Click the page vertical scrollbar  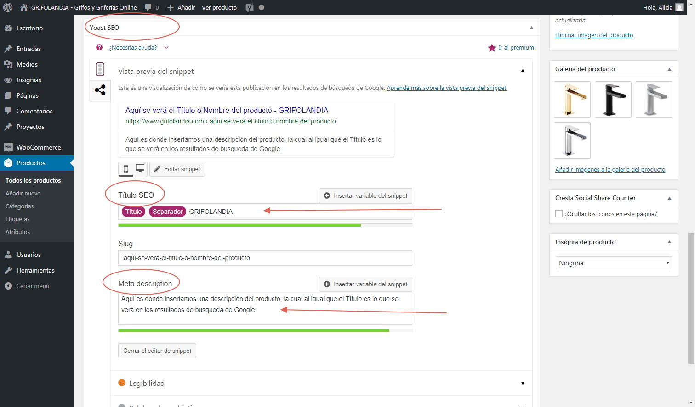click(691, 298)
